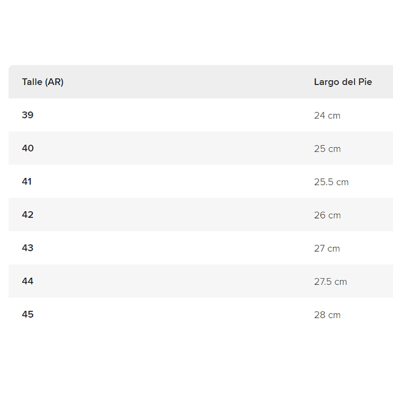
Task: Select size 39 in the Talle column
Action: point(28,115)
